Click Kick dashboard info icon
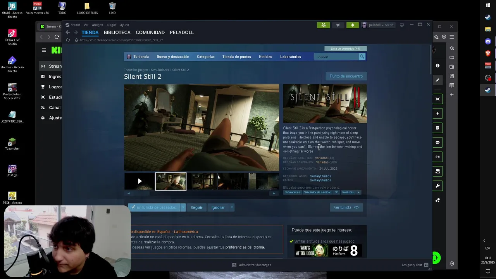Viewport: 496px width, 279px height. 437,66
